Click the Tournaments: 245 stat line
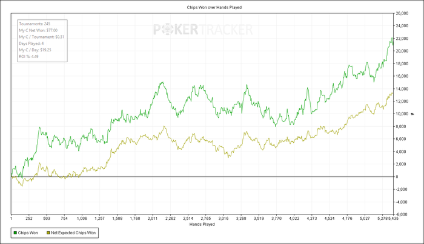 point(35,24)
